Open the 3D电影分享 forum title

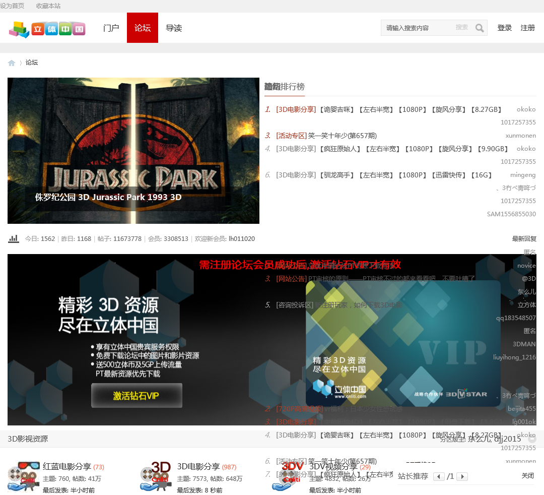[x=198, y=467]
